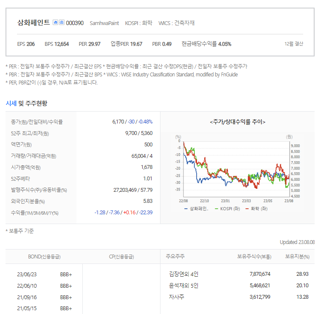Click the 주가/상대수익률 추이 line chart
This screenshot has width=315, height=314.
tap(236, 169)
